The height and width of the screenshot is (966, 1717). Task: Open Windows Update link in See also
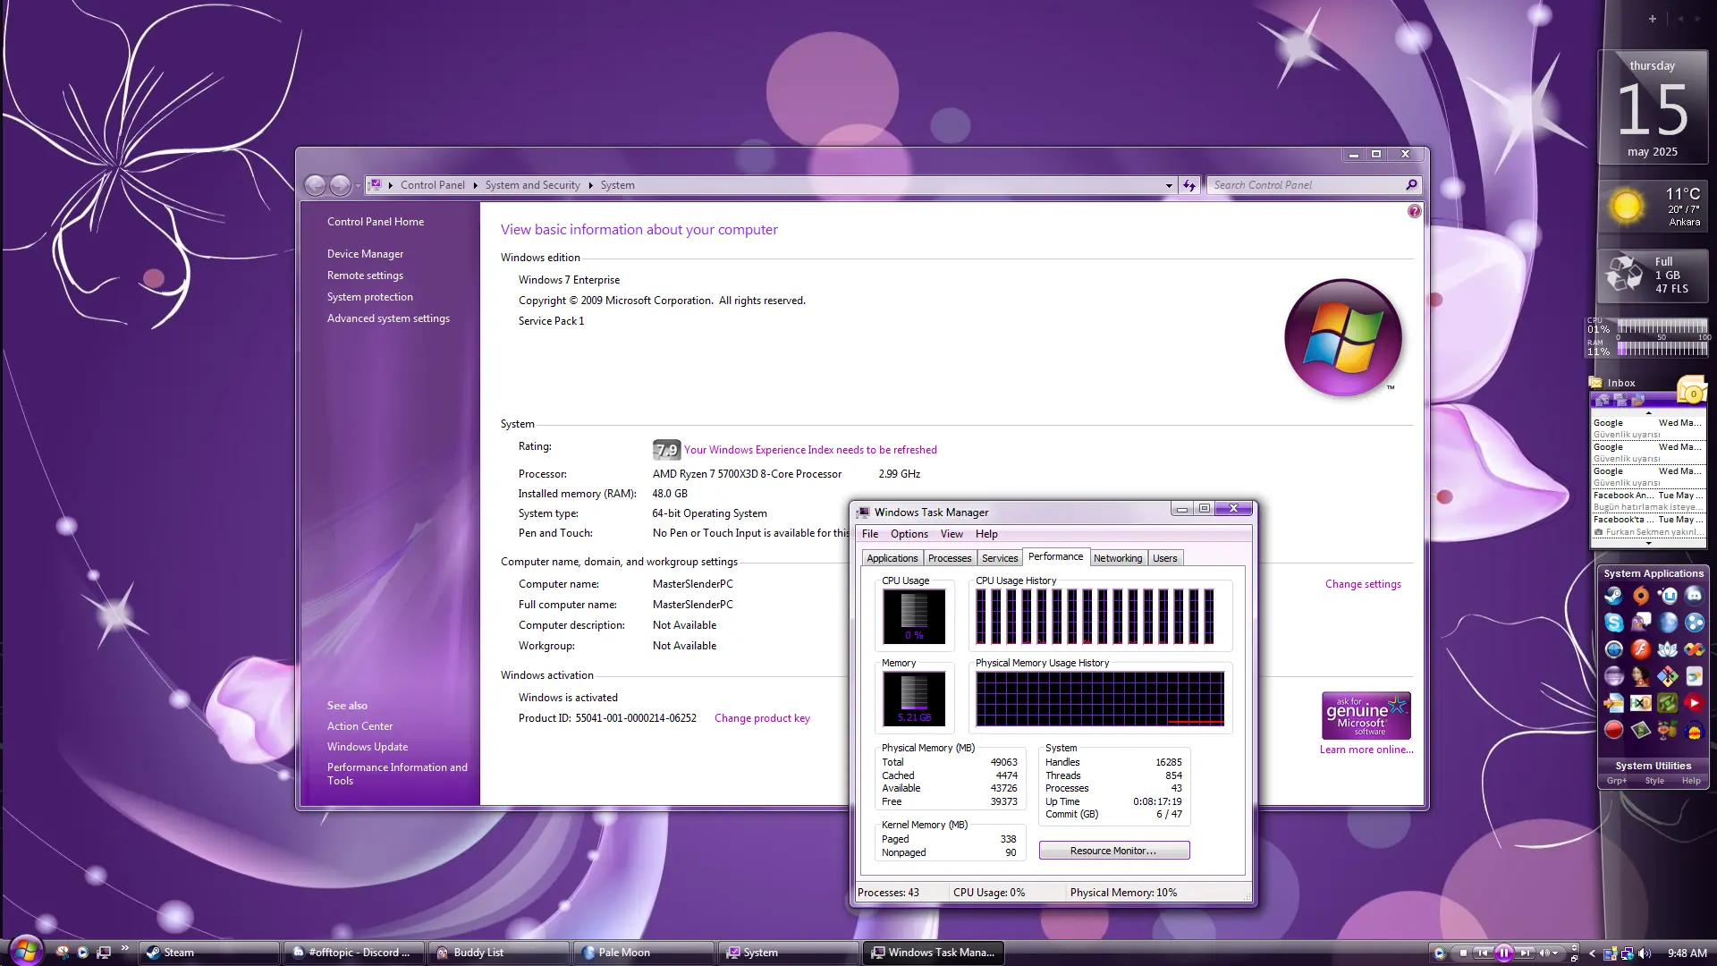(x=368, y=747)
